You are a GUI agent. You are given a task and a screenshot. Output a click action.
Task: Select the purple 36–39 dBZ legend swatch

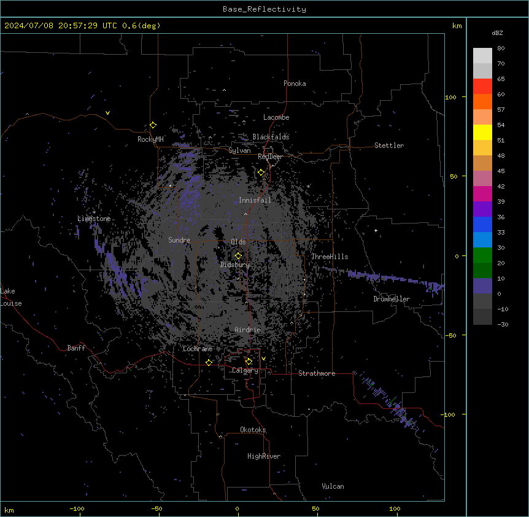tap(482, 209)
